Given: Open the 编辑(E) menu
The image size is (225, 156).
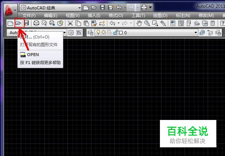Looking at the screenshot, I should 51,15.
